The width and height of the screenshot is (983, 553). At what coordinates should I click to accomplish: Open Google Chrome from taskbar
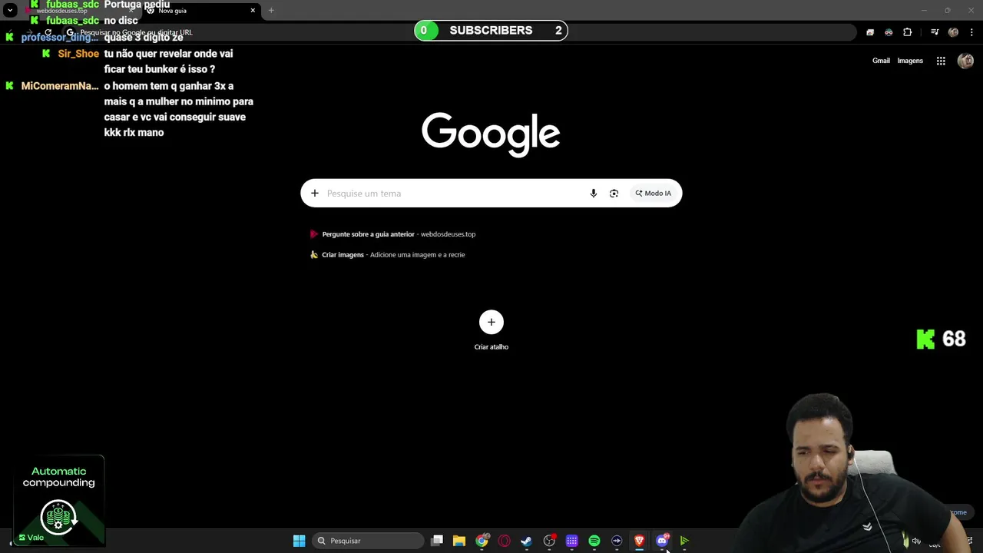[x=482, y=541]
